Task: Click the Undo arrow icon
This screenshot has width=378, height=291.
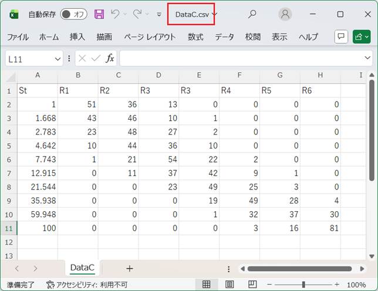Action: (116, 14)
